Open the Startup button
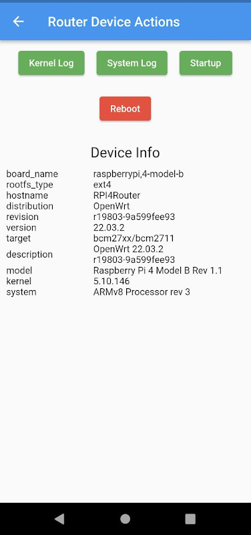The width and height of the screenshot is (251, 535). tap(206, 63)
